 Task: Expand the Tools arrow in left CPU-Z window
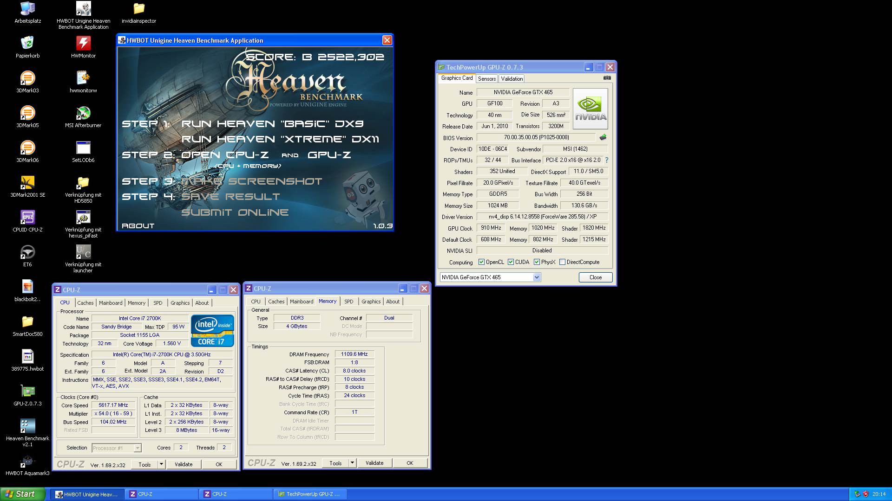tap(161, 464)
